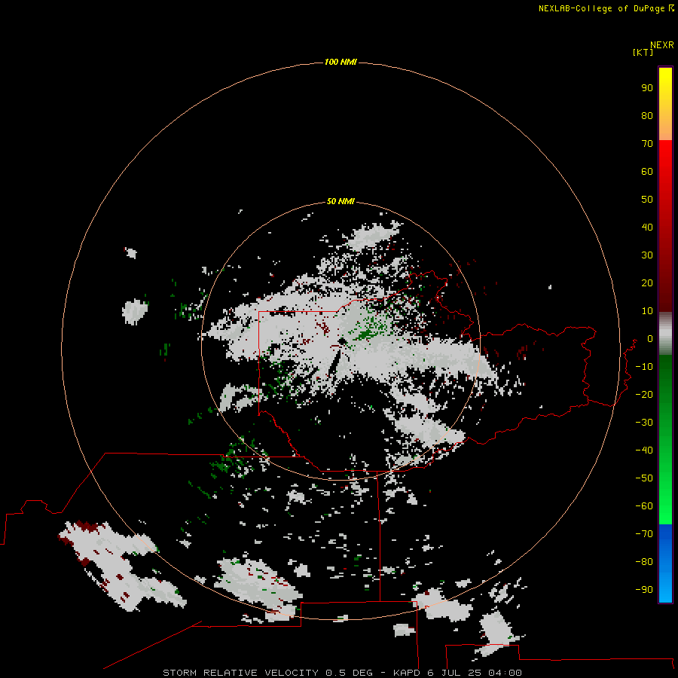678x678 pixels.
Task: Click the -90 value on the velocity scale
Action: 644,590
